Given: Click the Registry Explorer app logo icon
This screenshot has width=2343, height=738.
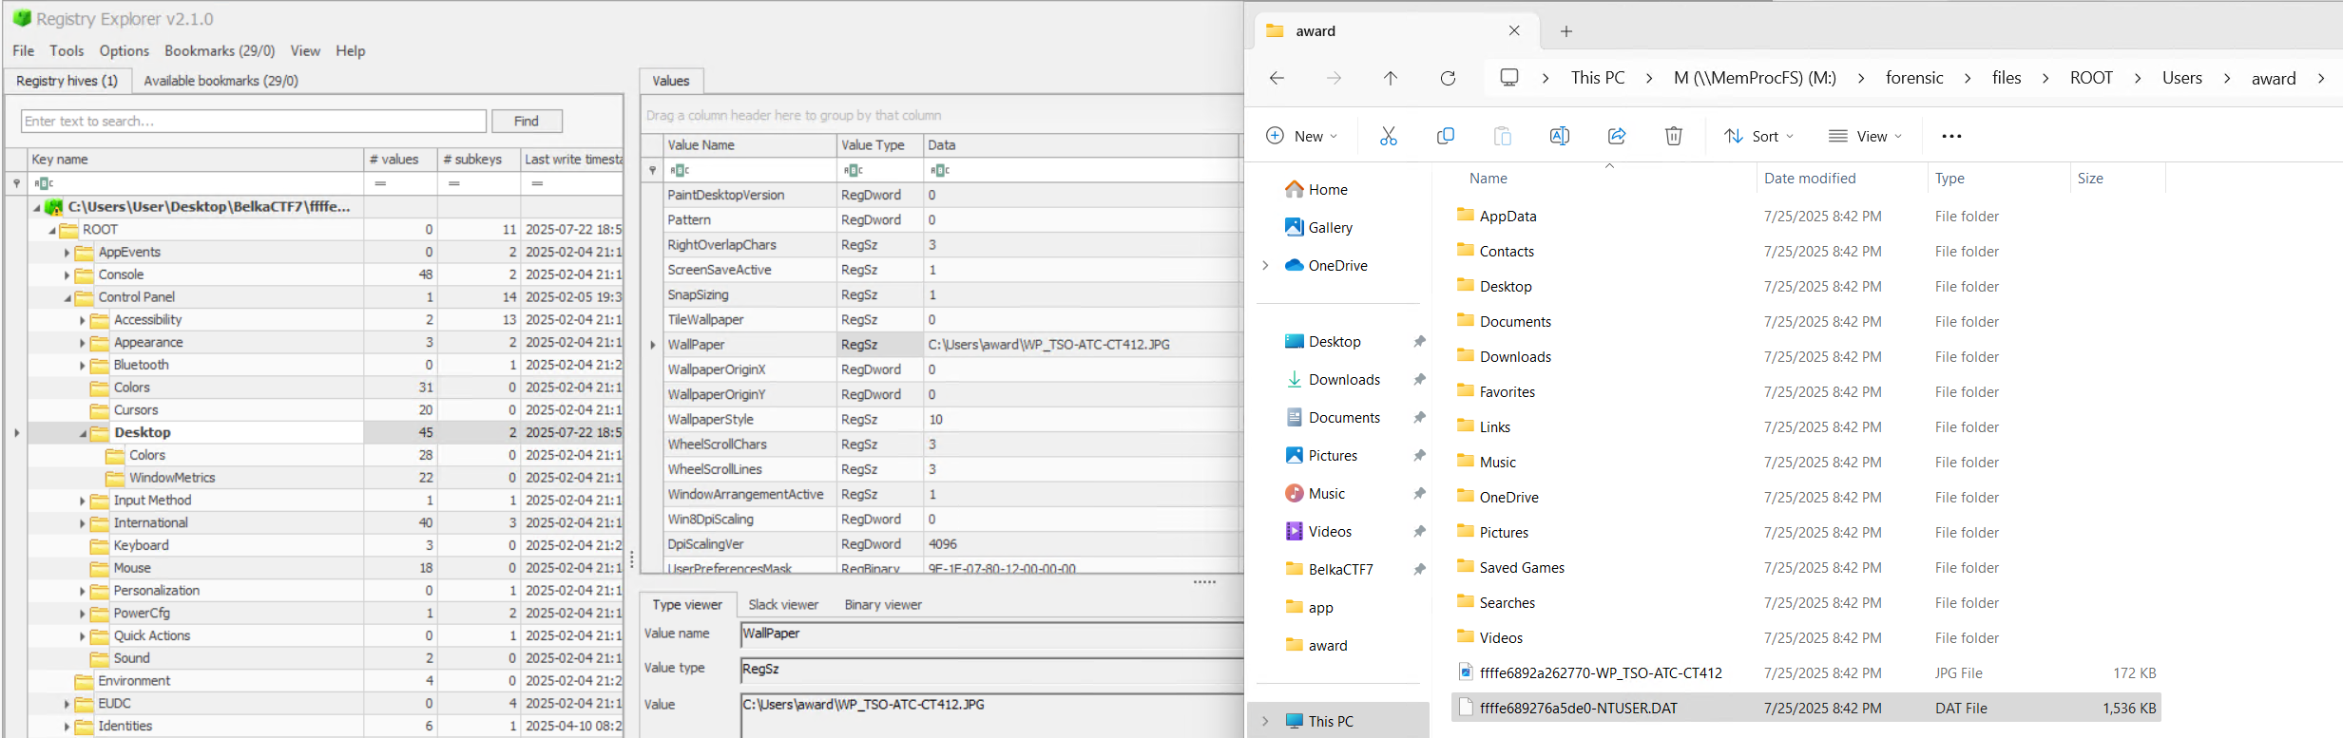Looking at the screenshot, I should (22, 19).
